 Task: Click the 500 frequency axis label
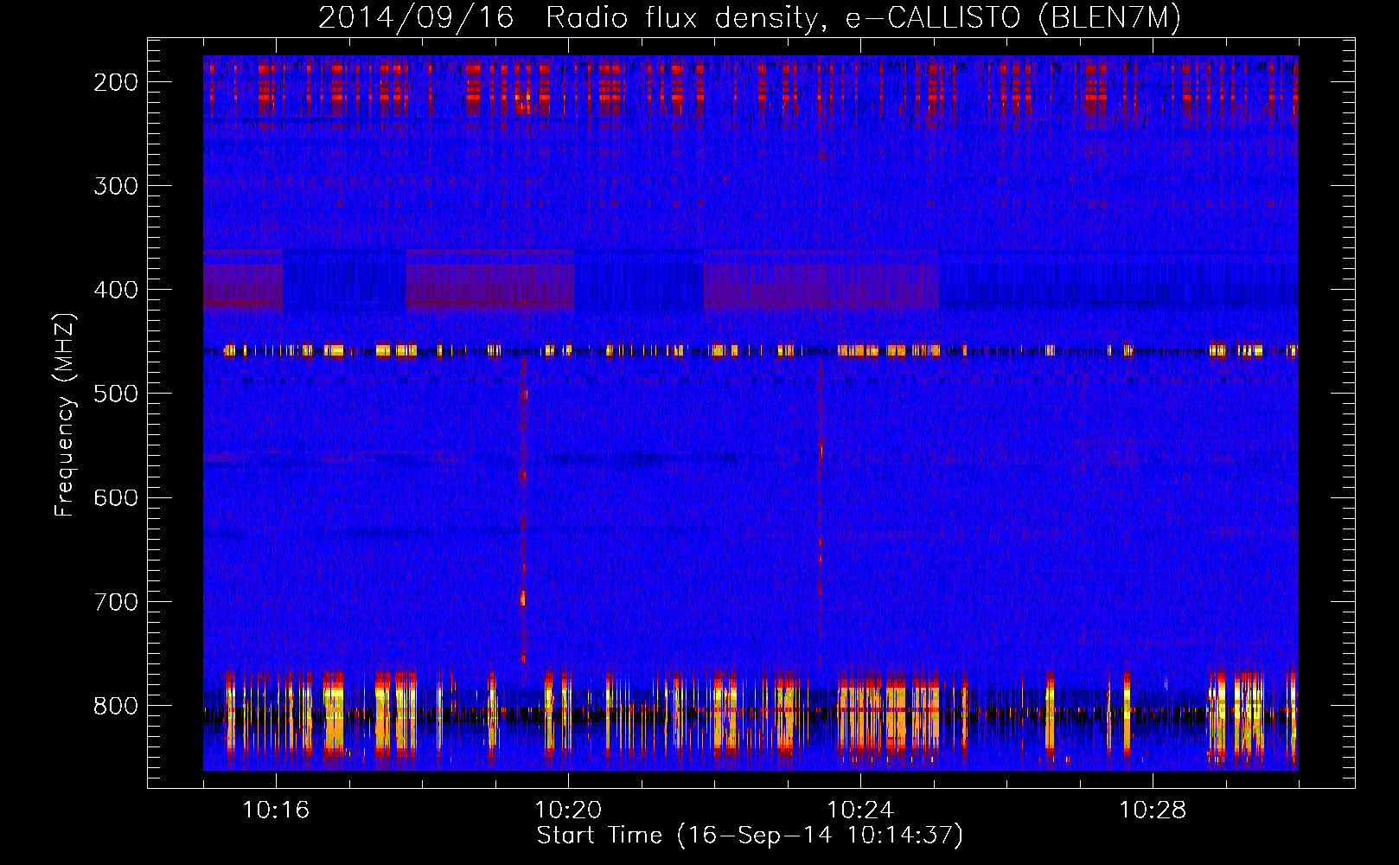(x=116, y=394)
